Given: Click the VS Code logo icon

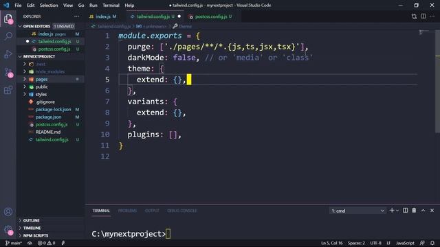Looking at the screenshot, I should tap(6, 5).
